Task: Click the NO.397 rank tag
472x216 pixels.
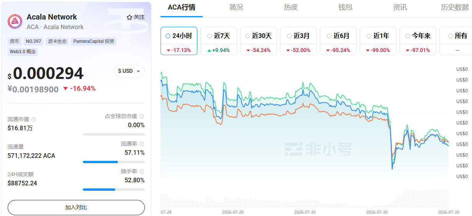Action: [33, 41]
